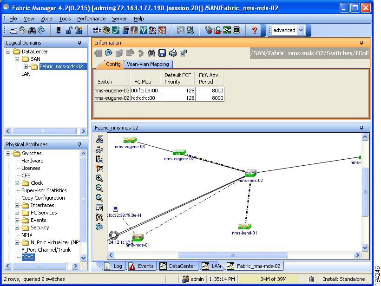Open the binoculars Find icon on main toolbar
Image resolution: width=381 pixels, height=286 pixels.
(x=32, y=30)
